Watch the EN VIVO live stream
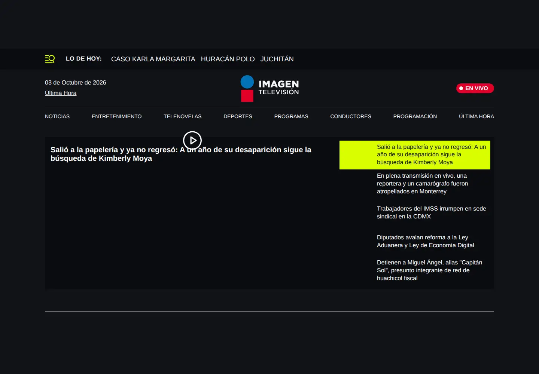Image resolution: width=539 pixels, height=374 pixels. [x=475, y=88]
